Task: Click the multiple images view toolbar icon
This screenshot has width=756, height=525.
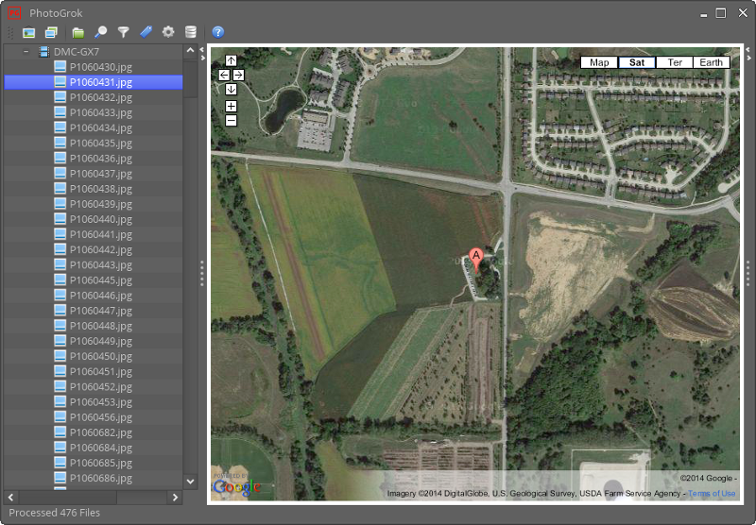Action: pos(51,32)
